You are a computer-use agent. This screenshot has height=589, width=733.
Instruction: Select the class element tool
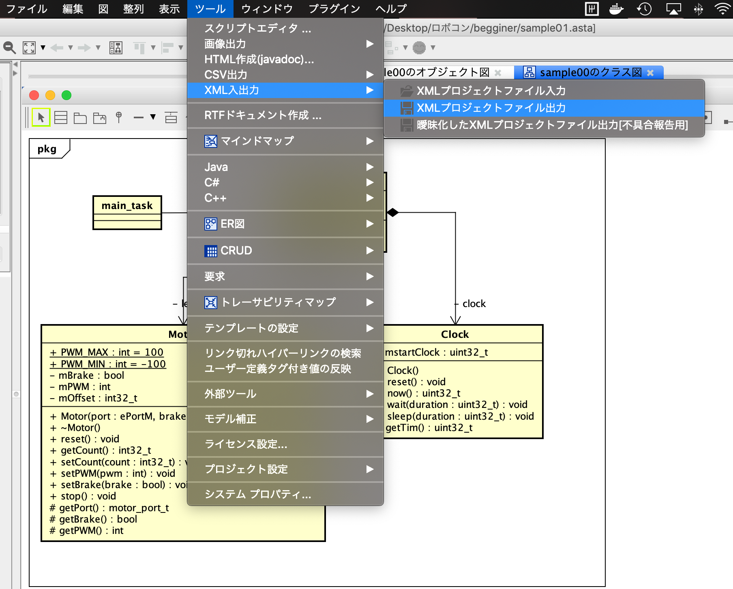pyautogui.click(x=61, y=118)
